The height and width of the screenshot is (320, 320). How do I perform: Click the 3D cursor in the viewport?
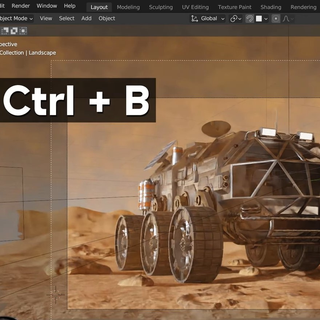(x=56, y=295)
